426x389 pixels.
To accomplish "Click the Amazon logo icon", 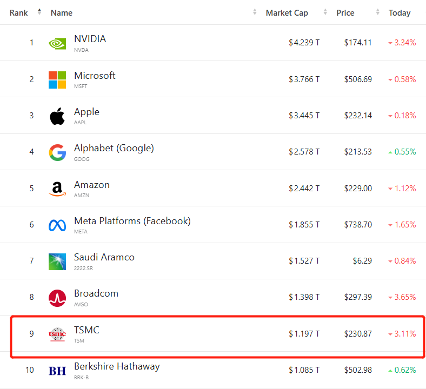I will coord(57,189).
